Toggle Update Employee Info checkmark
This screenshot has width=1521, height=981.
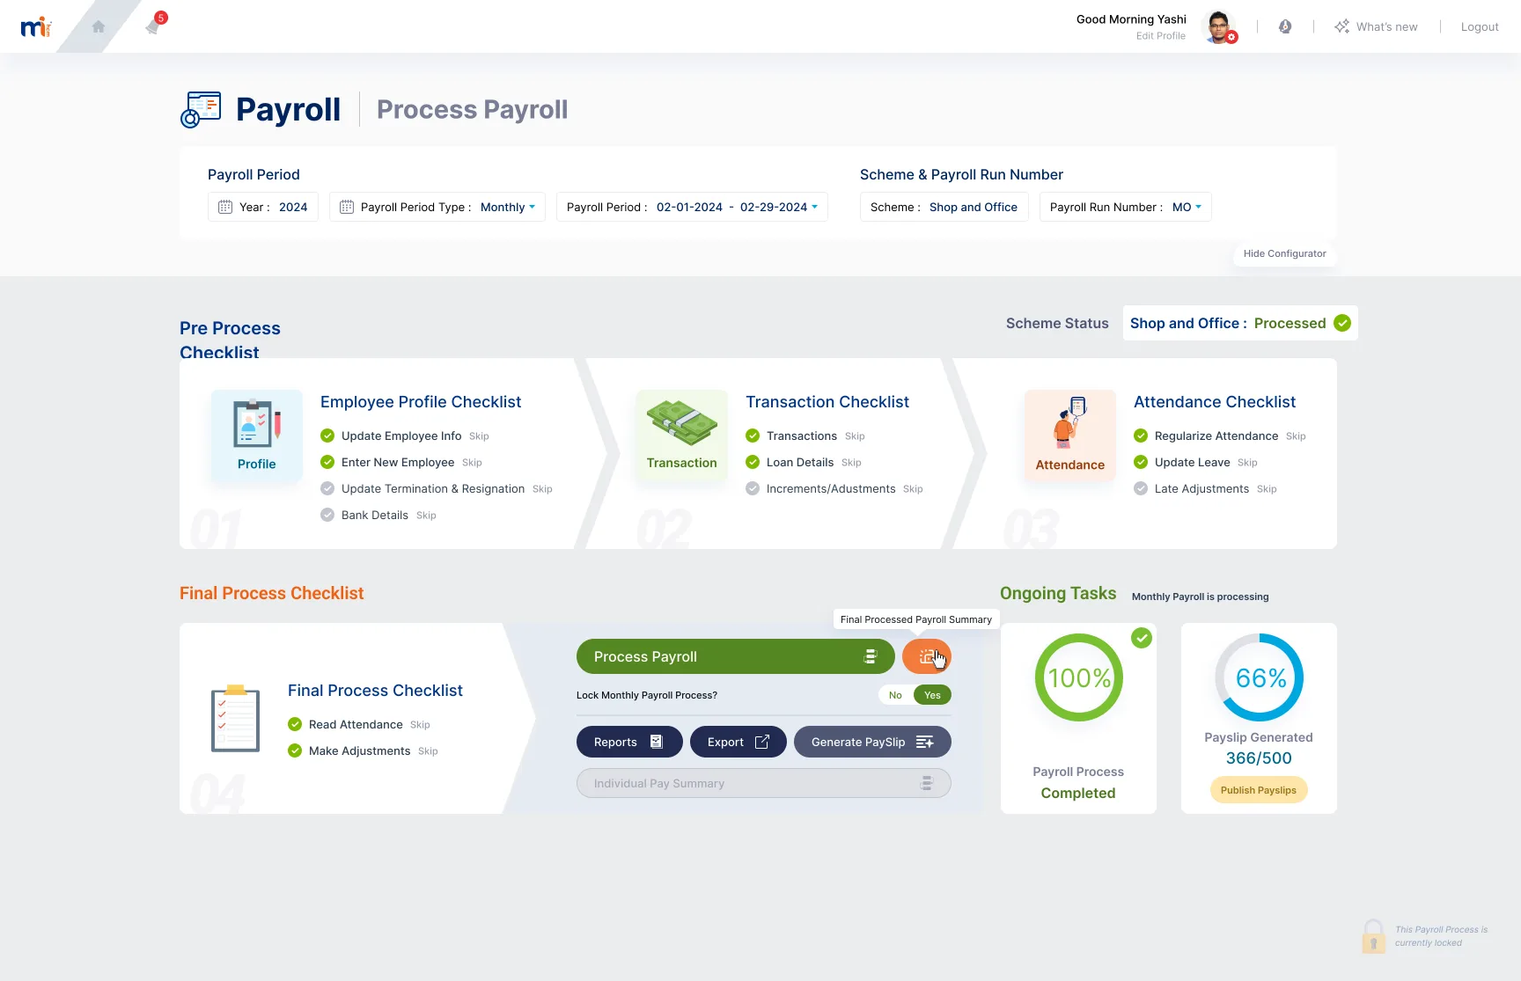pyautogui.click(x=327, y=436)
